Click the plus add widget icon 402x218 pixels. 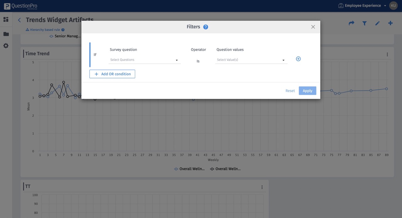(x=390, y=23)
